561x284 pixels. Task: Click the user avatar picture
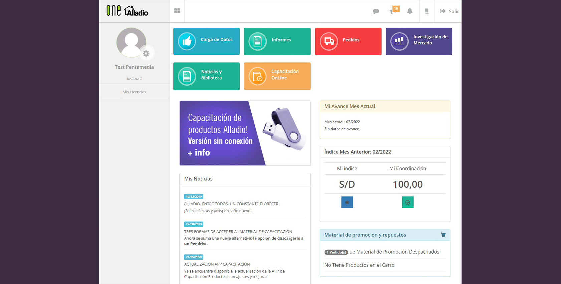pyautogui.click(x=131, y=42)
